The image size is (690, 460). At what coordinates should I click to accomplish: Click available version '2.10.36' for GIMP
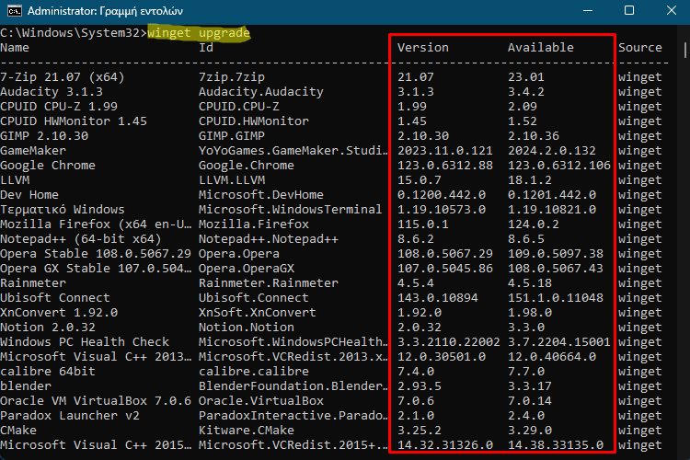(534, 136)
